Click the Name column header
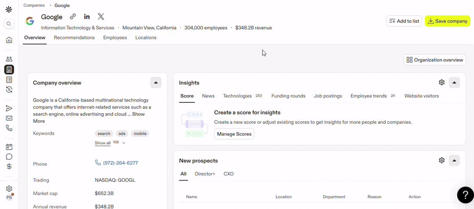This screenshot has height=209, width=474. [x=192, y=197]
